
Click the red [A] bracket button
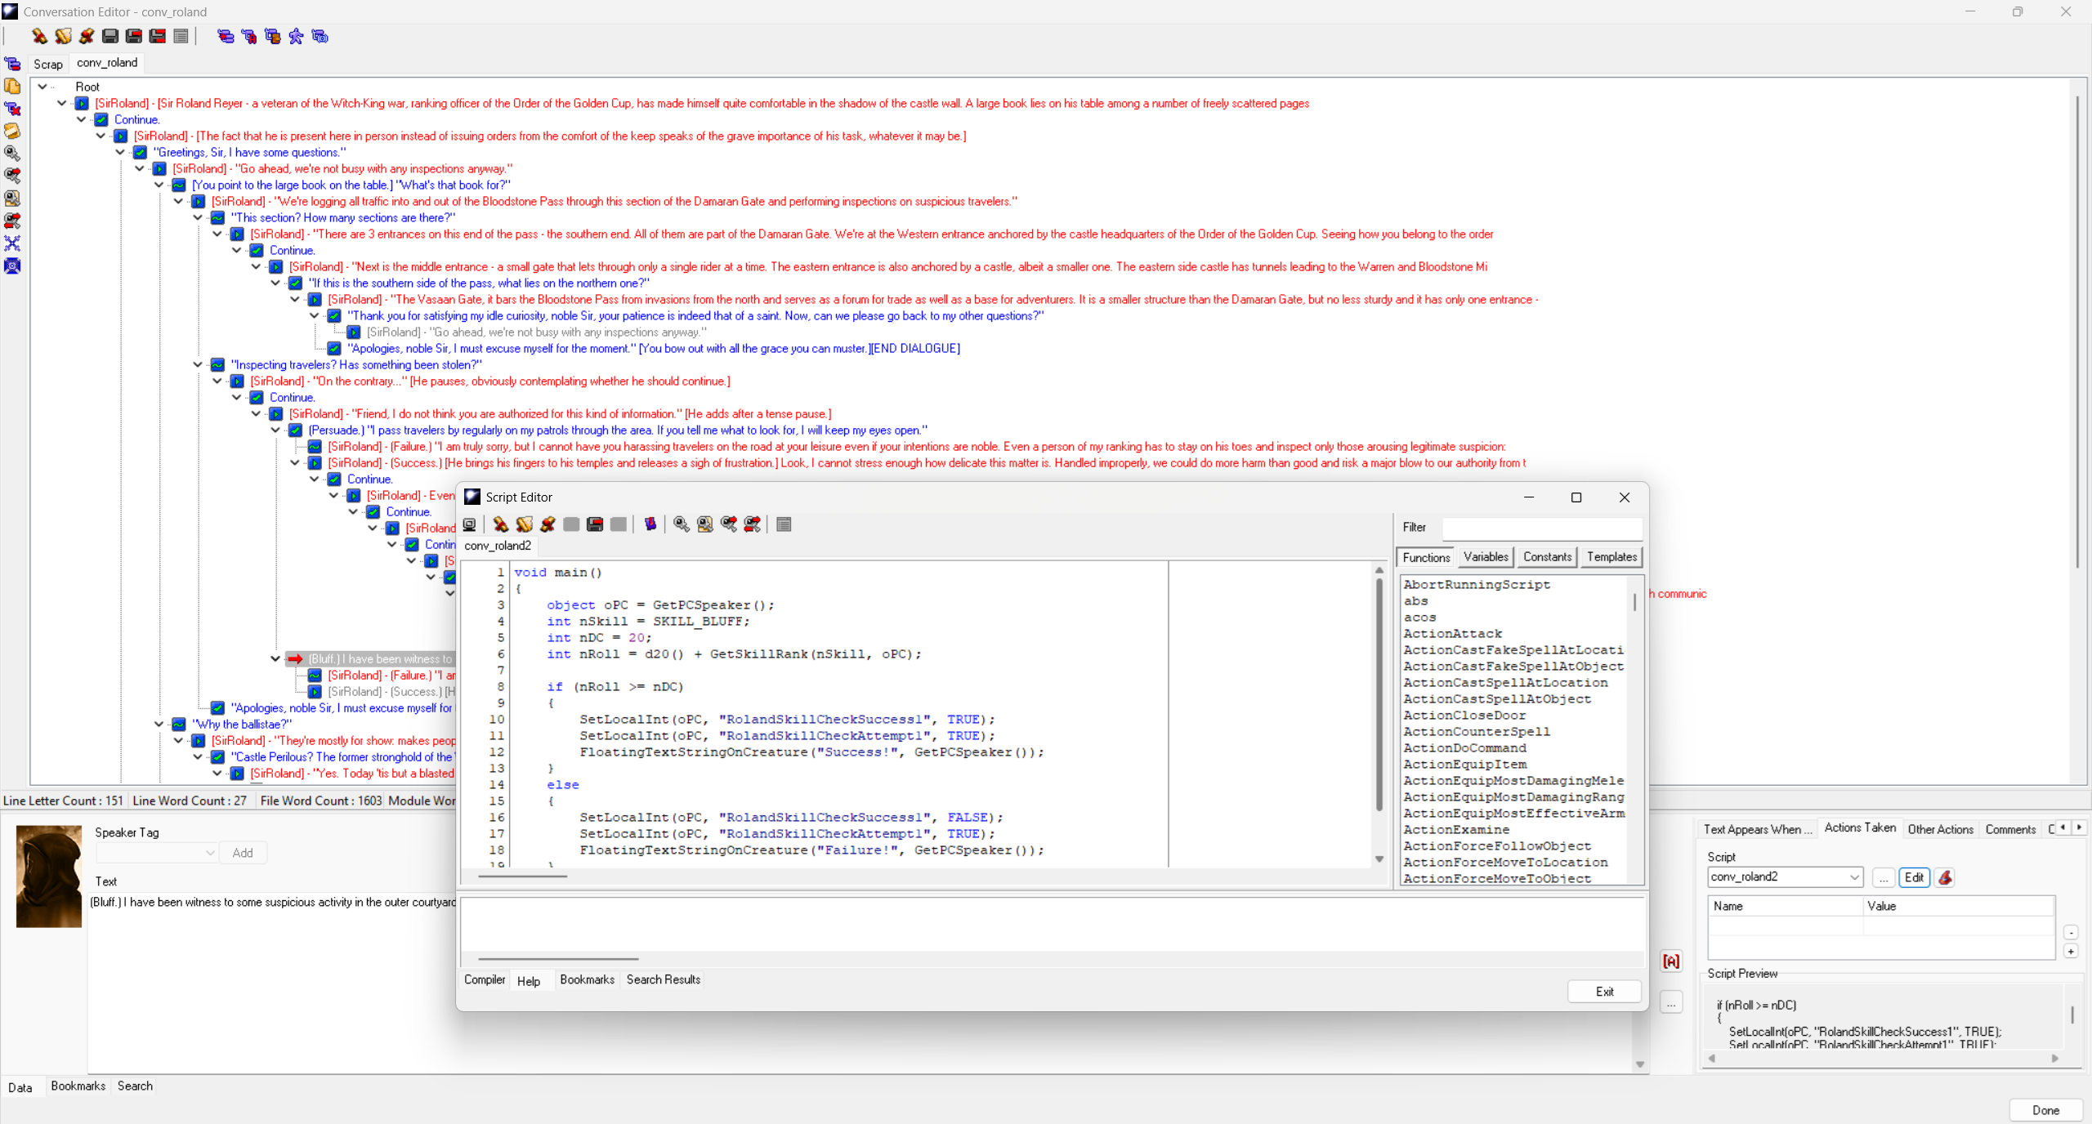pyautogui.click(x=1671, y=961)
